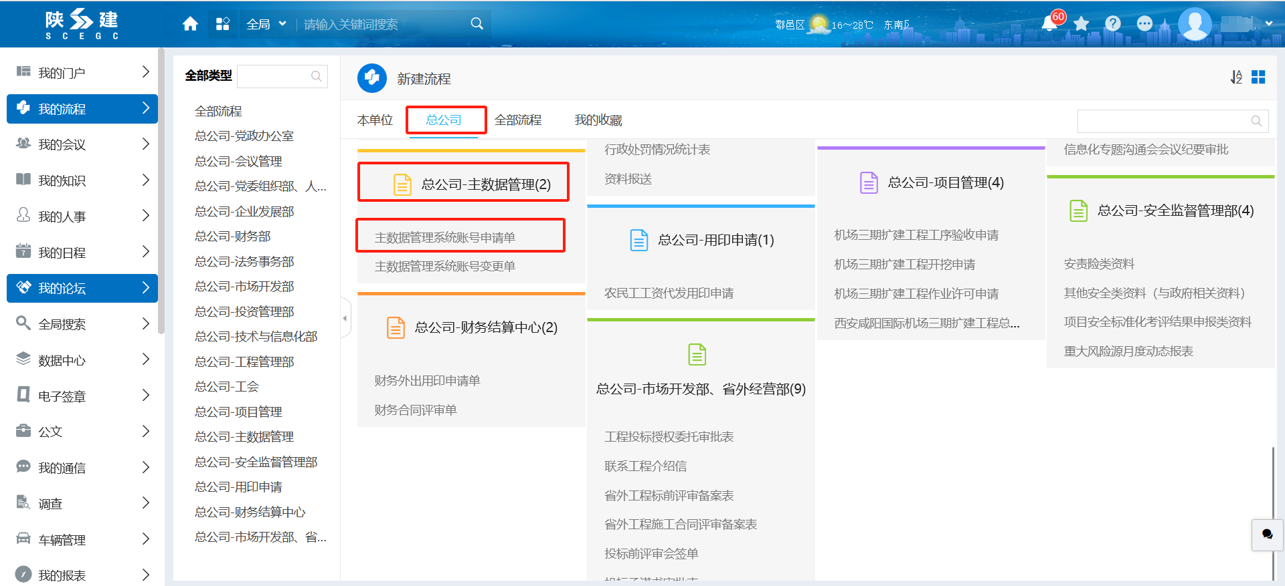Click the favorites star icon in header
Viewport: 1285px width, 586px height.
[x=1081, y=24]
